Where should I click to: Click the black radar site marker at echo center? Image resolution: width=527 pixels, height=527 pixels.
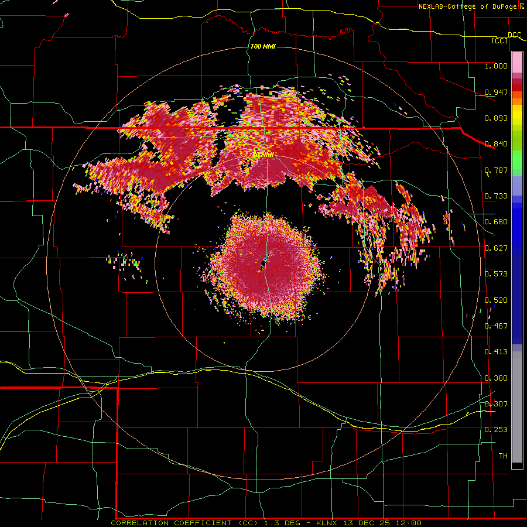pyautogui.click(x=264, y=262)
